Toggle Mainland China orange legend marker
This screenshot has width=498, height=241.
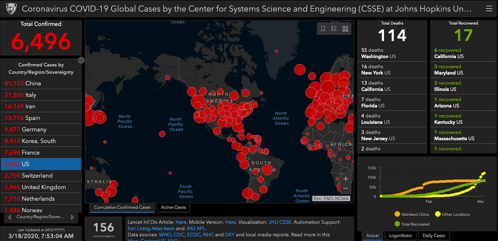[x=397, y=214]
